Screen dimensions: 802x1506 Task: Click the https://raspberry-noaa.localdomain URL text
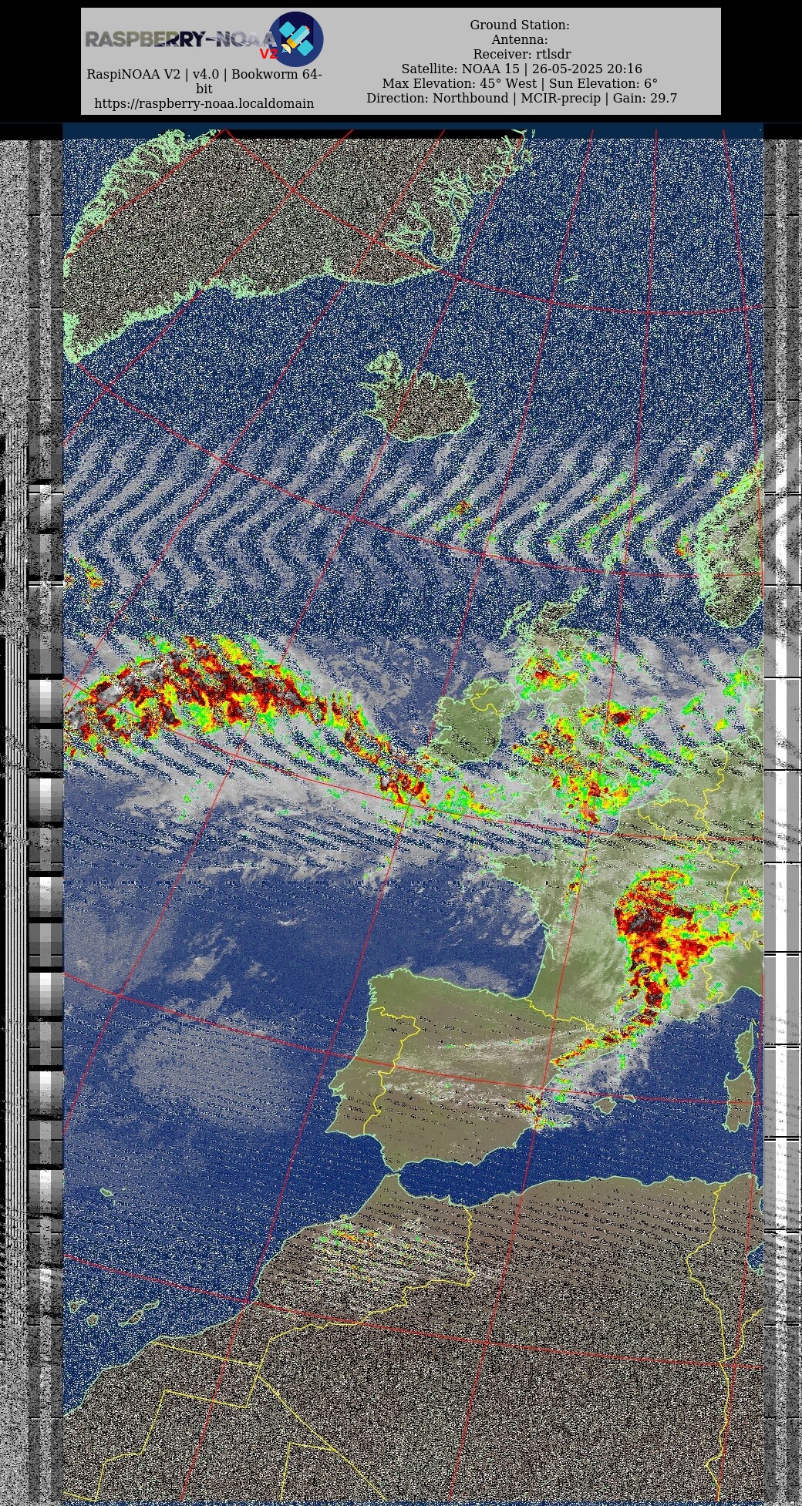[204, 103]
